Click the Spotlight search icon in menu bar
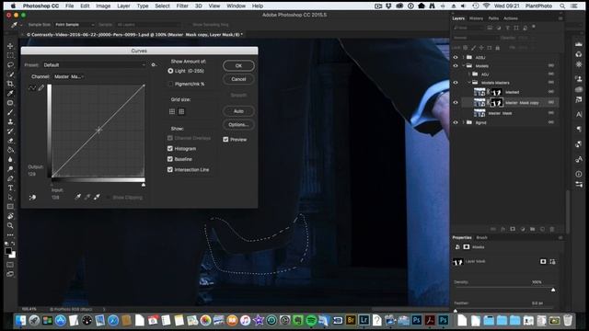The height and width of the screenshot is (331, 589). tap(562, 6)
